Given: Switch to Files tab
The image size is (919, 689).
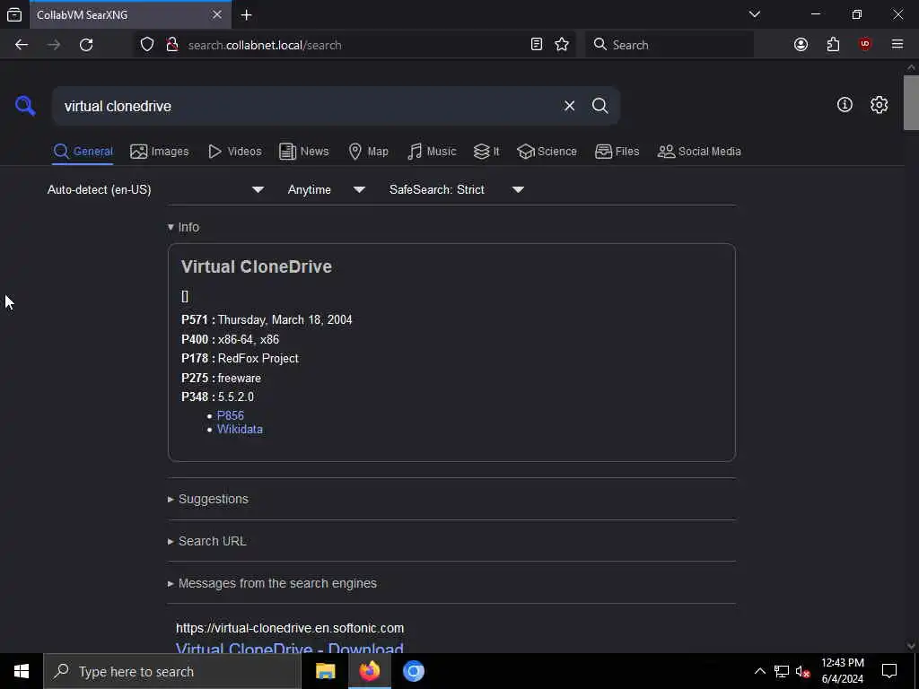Looking at the screenshot, I should (617, 152).
